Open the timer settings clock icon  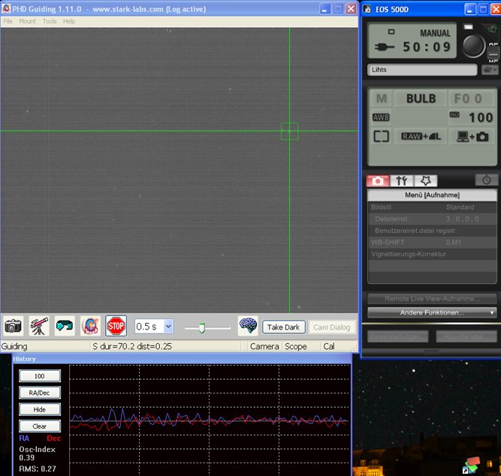tap(487, 180)
